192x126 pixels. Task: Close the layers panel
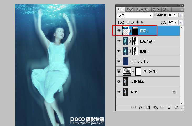pos(183,5)
